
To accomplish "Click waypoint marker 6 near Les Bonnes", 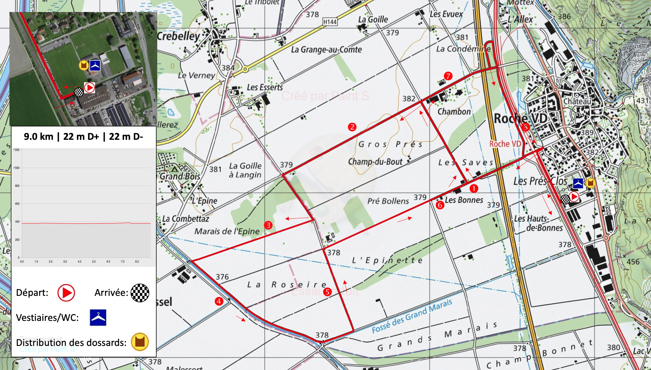I will (x=440, y=205).
